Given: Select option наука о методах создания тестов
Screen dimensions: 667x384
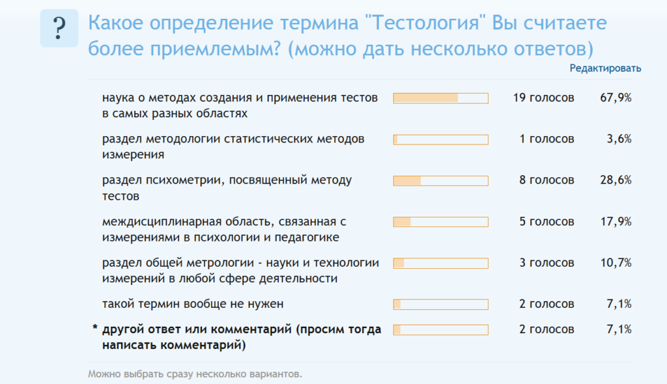Looking at the screenshot, I should point(240,105).
